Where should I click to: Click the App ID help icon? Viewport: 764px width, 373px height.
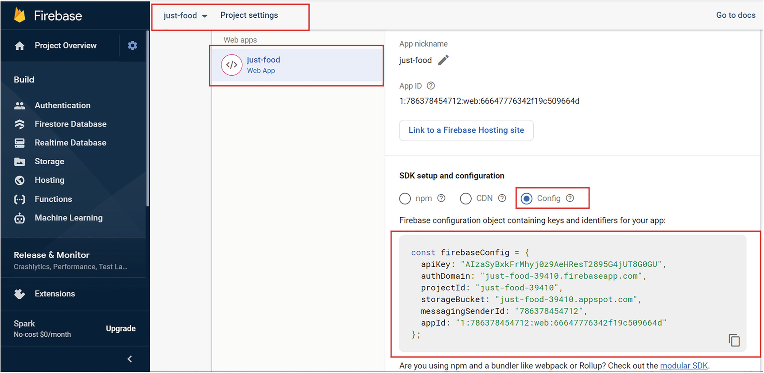(x=430, y=86)
